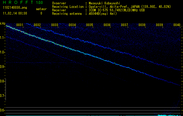Click the 0031 time marker
Viewport: 183px width, 116px height.
point(19,25)
